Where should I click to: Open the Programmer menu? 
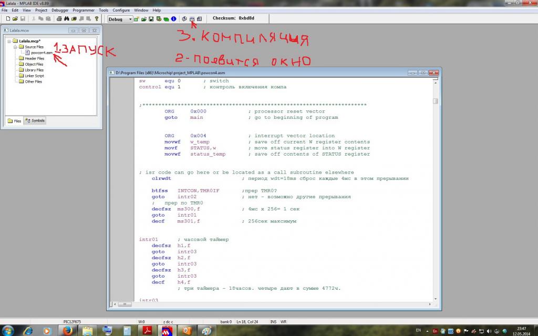(x=84, y=10)
